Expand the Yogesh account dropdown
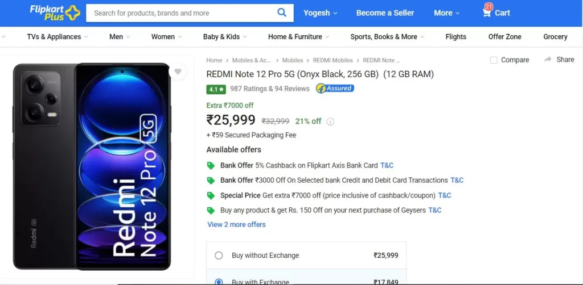The width and height of the screenshot is (583, 285). 320,13
